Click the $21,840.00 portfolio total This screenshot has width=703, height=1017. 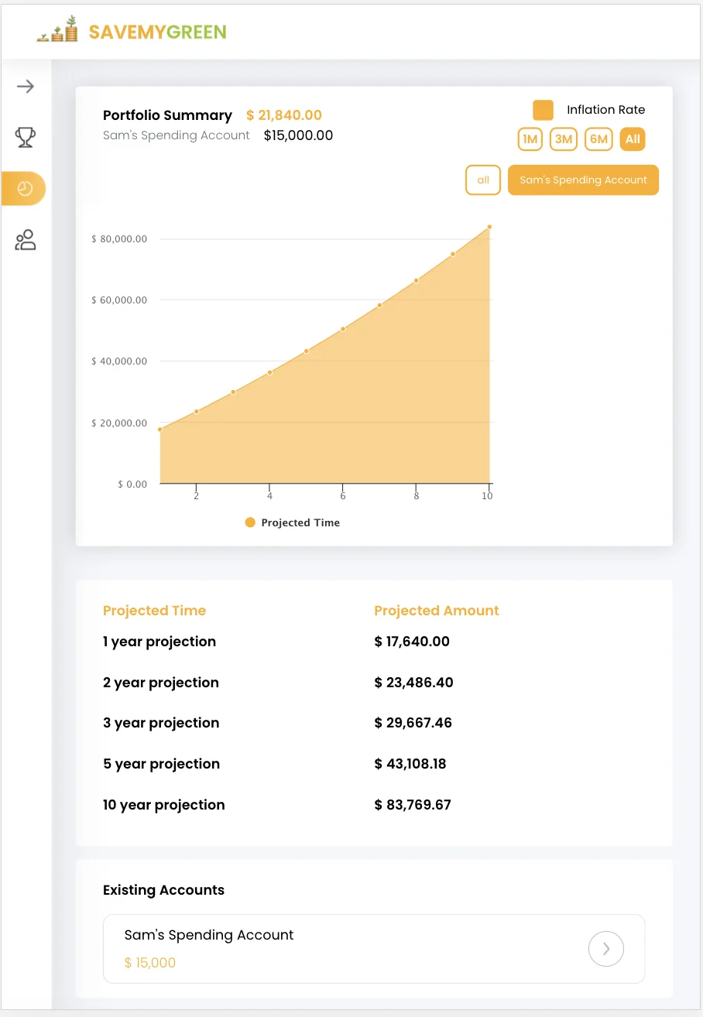point(284,115)
